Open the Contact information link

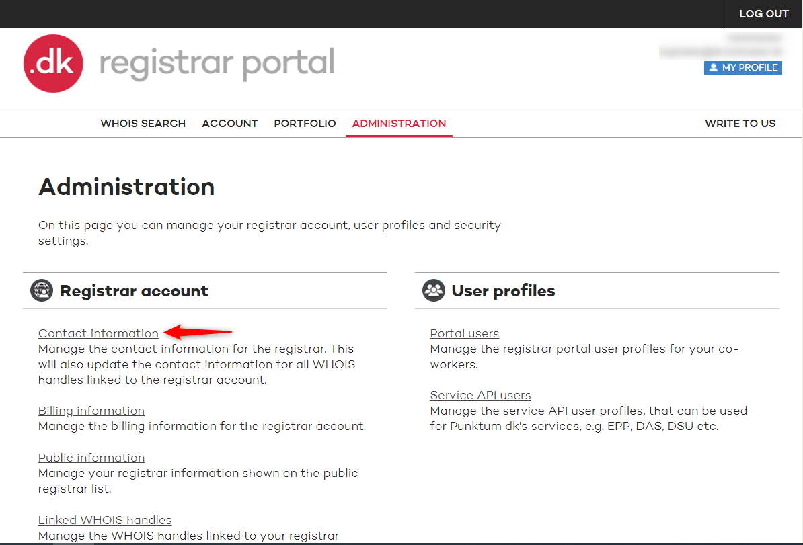(x=98, y=333)
